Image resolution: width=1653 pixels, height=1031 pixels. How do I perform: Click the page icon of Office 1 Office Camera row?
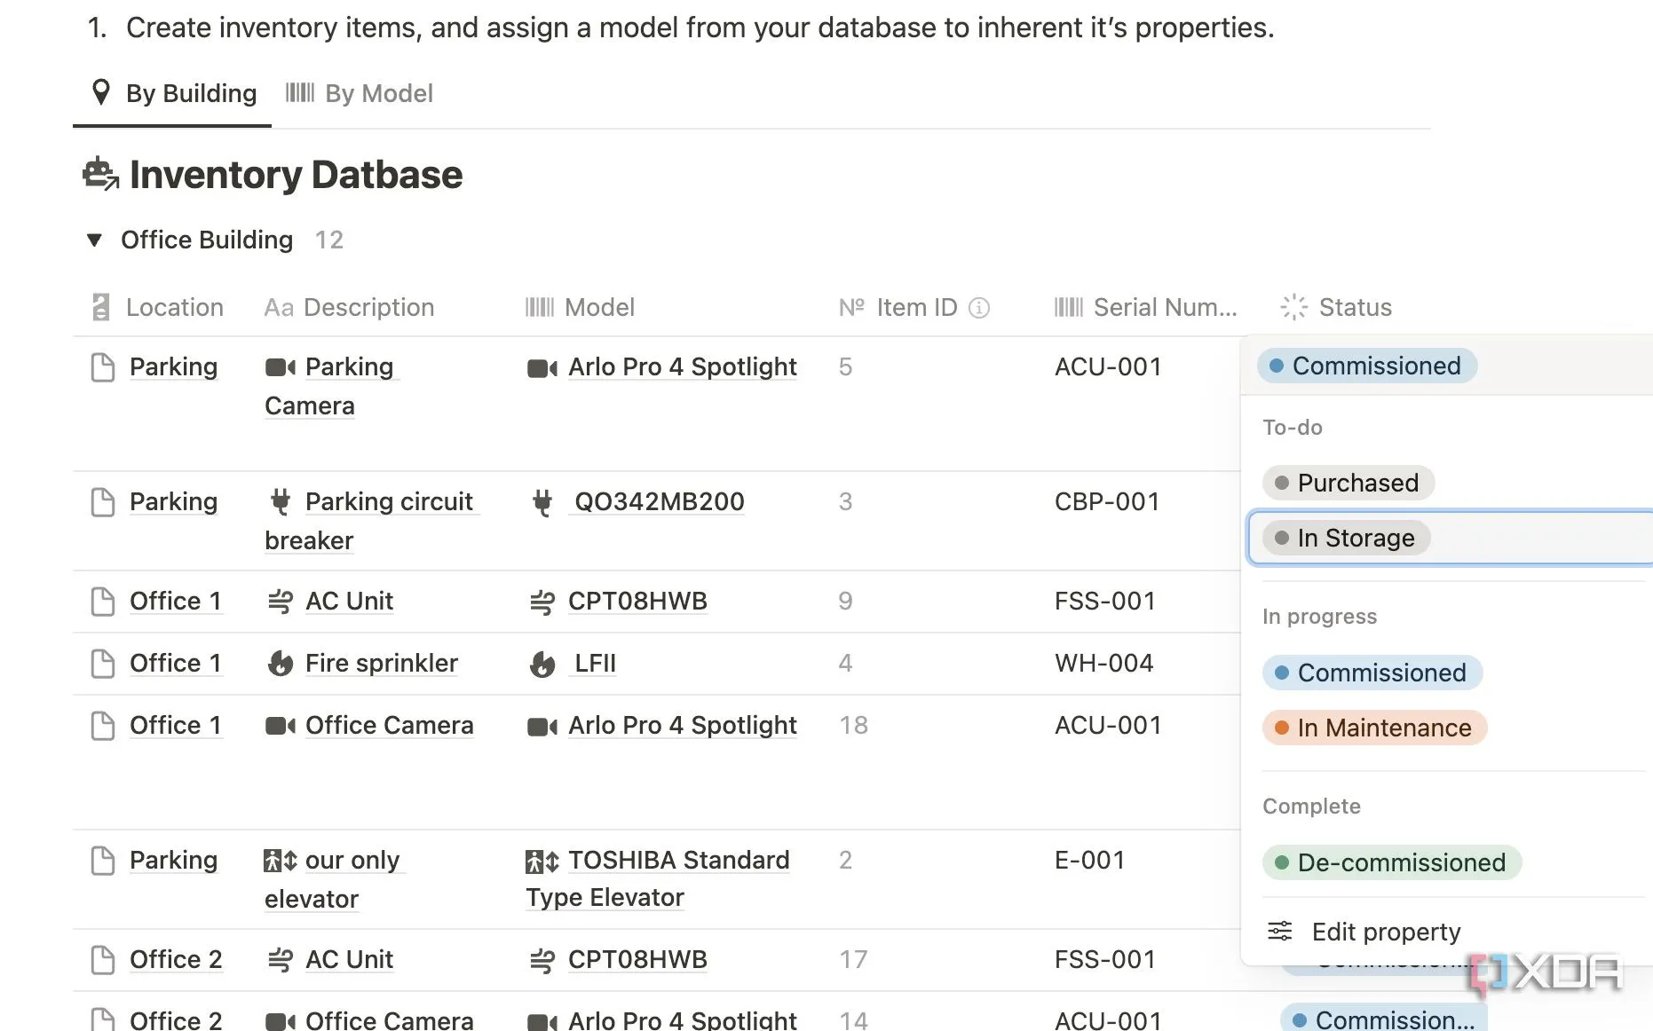pos(103,725)
